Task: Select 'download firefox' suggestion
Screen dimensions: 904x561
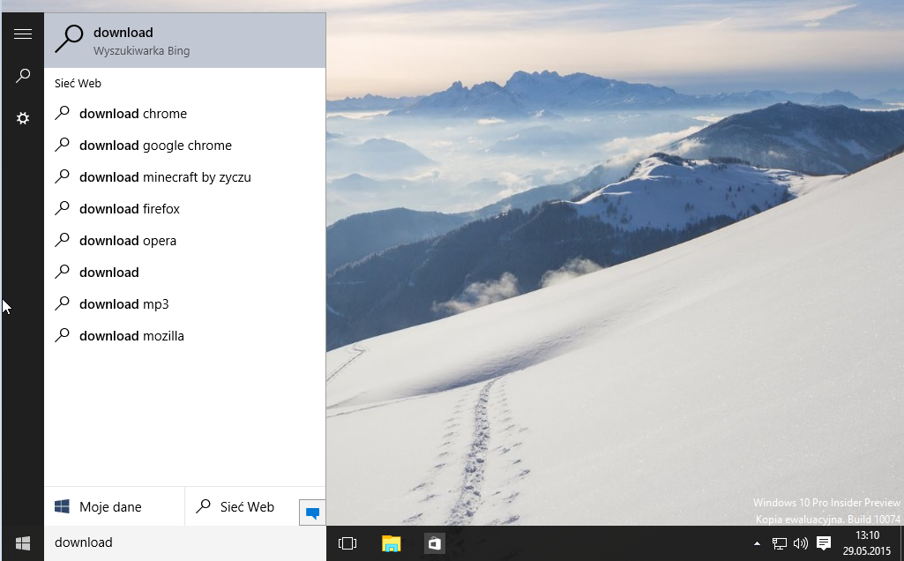Action: 185,209
